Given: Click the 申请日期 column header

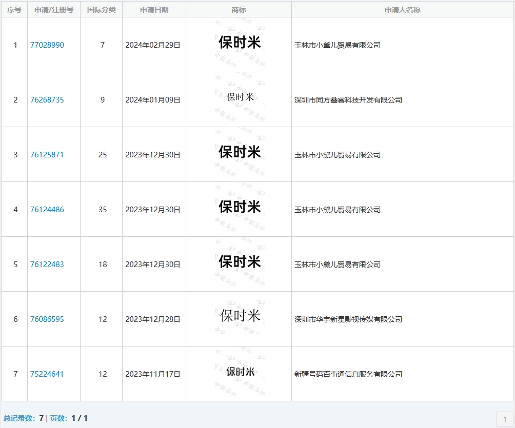Looking at the screenshot, I should (154, 10).
